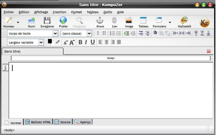Image resolution: width=216 pixels, height=135 pixels.
Task: Insert a link with Lien
Action: 115,22
